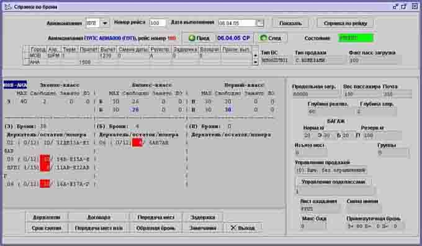422x246 pixels.
Task: Click the Факт пасс загрузка field
Action: click(375, 60)
